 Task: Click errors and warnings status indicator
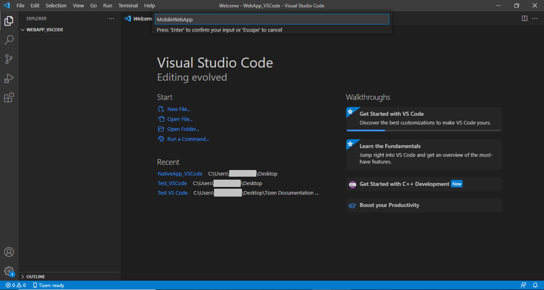(16, 285)
